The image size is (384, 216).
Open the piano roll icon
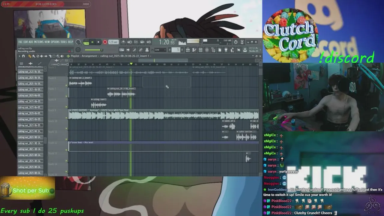click(194, 50)
